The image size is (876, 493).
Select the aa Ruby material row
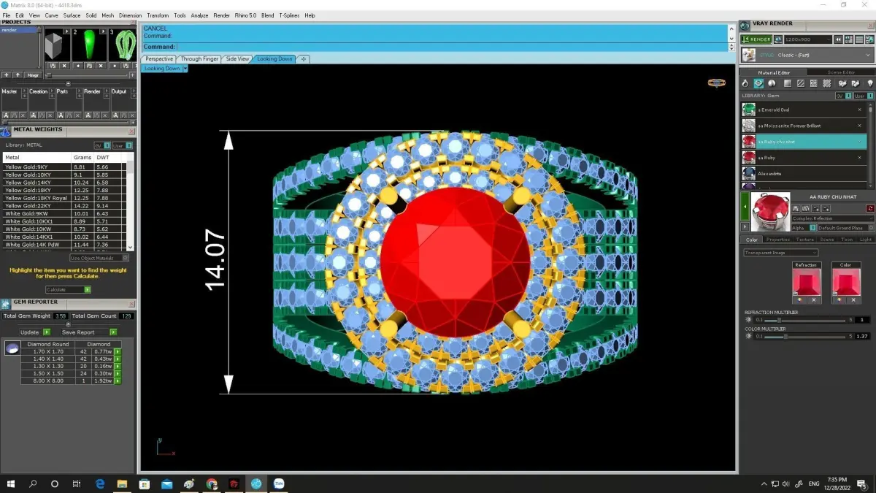803,158
